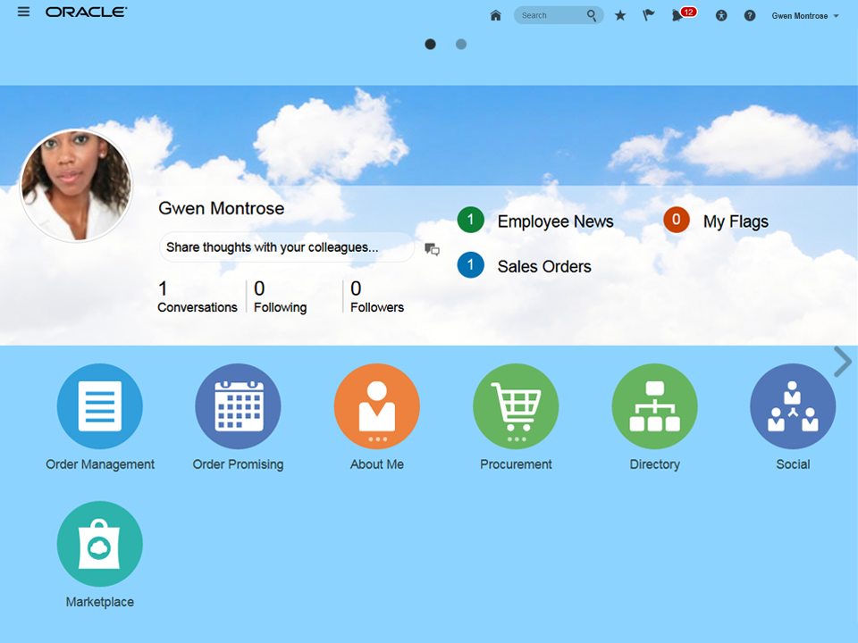Open Favorites star icon
The width and height of the screenshot is (858, 643).
tap(620, 15)
